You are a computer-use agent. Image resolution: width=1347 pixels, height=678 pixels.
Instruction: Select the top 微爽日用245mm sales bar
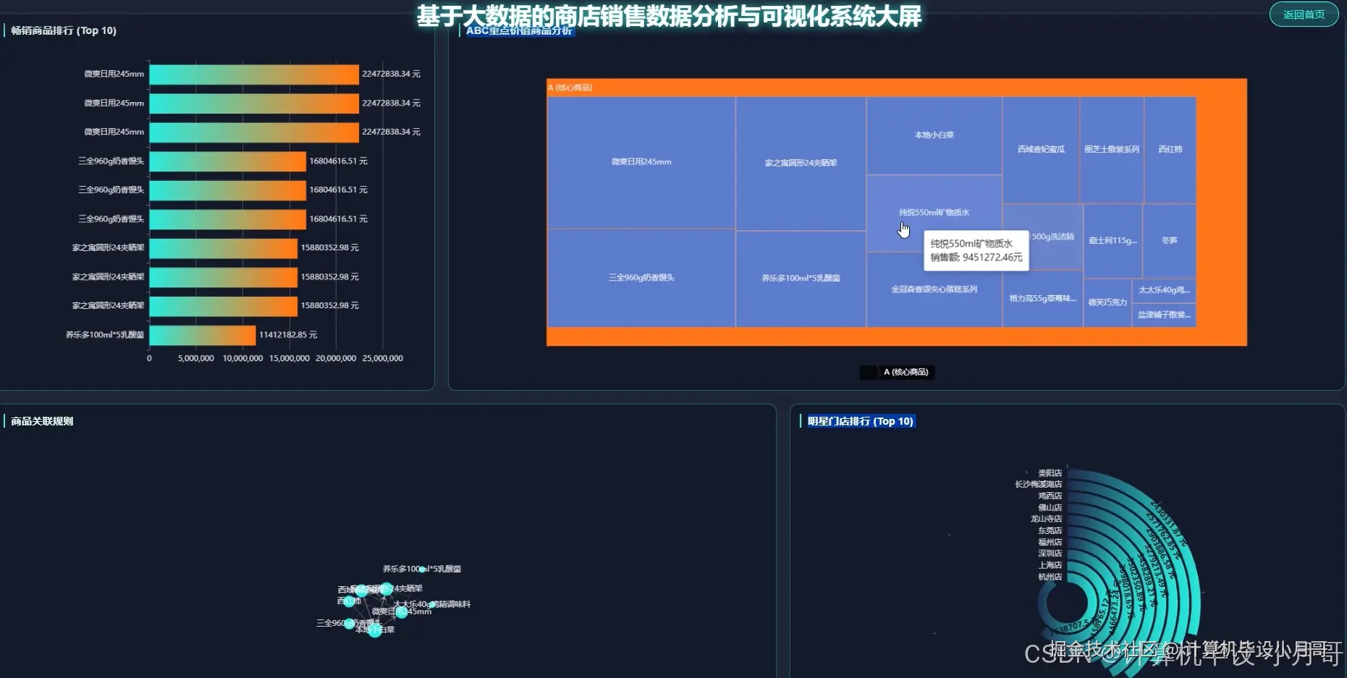[253, 74]
